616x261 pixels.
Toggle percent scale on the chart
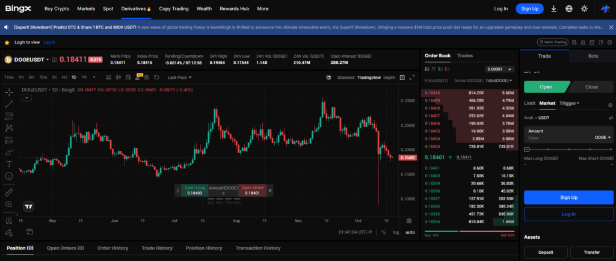click(x=383, y=232)
